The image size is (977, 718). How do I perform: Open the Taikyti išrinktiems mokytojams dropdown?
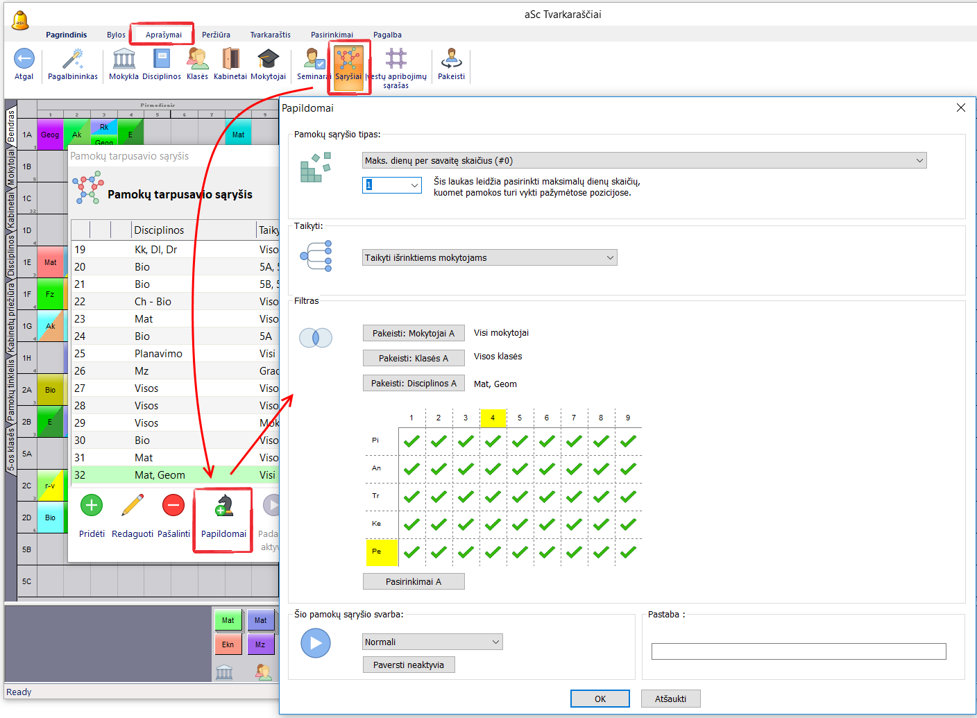tap(489, 258)
